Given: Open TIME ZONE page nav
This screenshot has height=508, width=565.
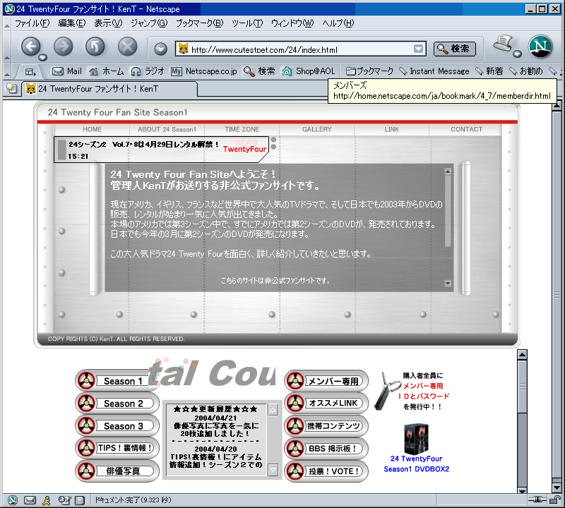Looking at the screenshot, I should (x=242, y=129).
